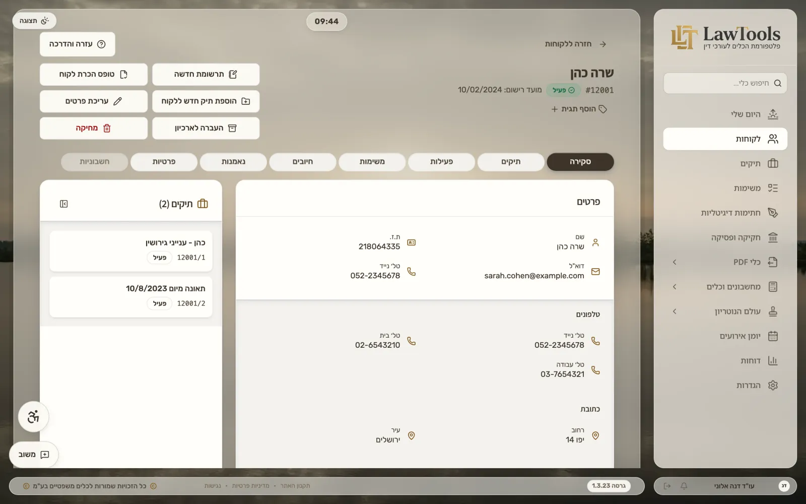Switch to the תיקים tab
Viewport: 806px width, 504px height.
click(x=511, y=162)
